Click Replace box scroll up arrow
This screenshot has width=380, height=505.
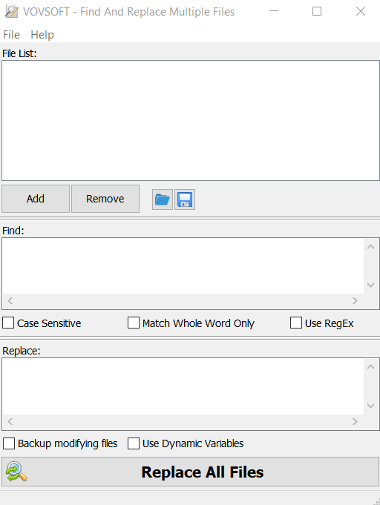pyautogui.click(x=370, y=367)
